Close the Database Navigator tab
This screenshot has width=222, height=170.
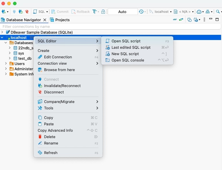(45, 20)
